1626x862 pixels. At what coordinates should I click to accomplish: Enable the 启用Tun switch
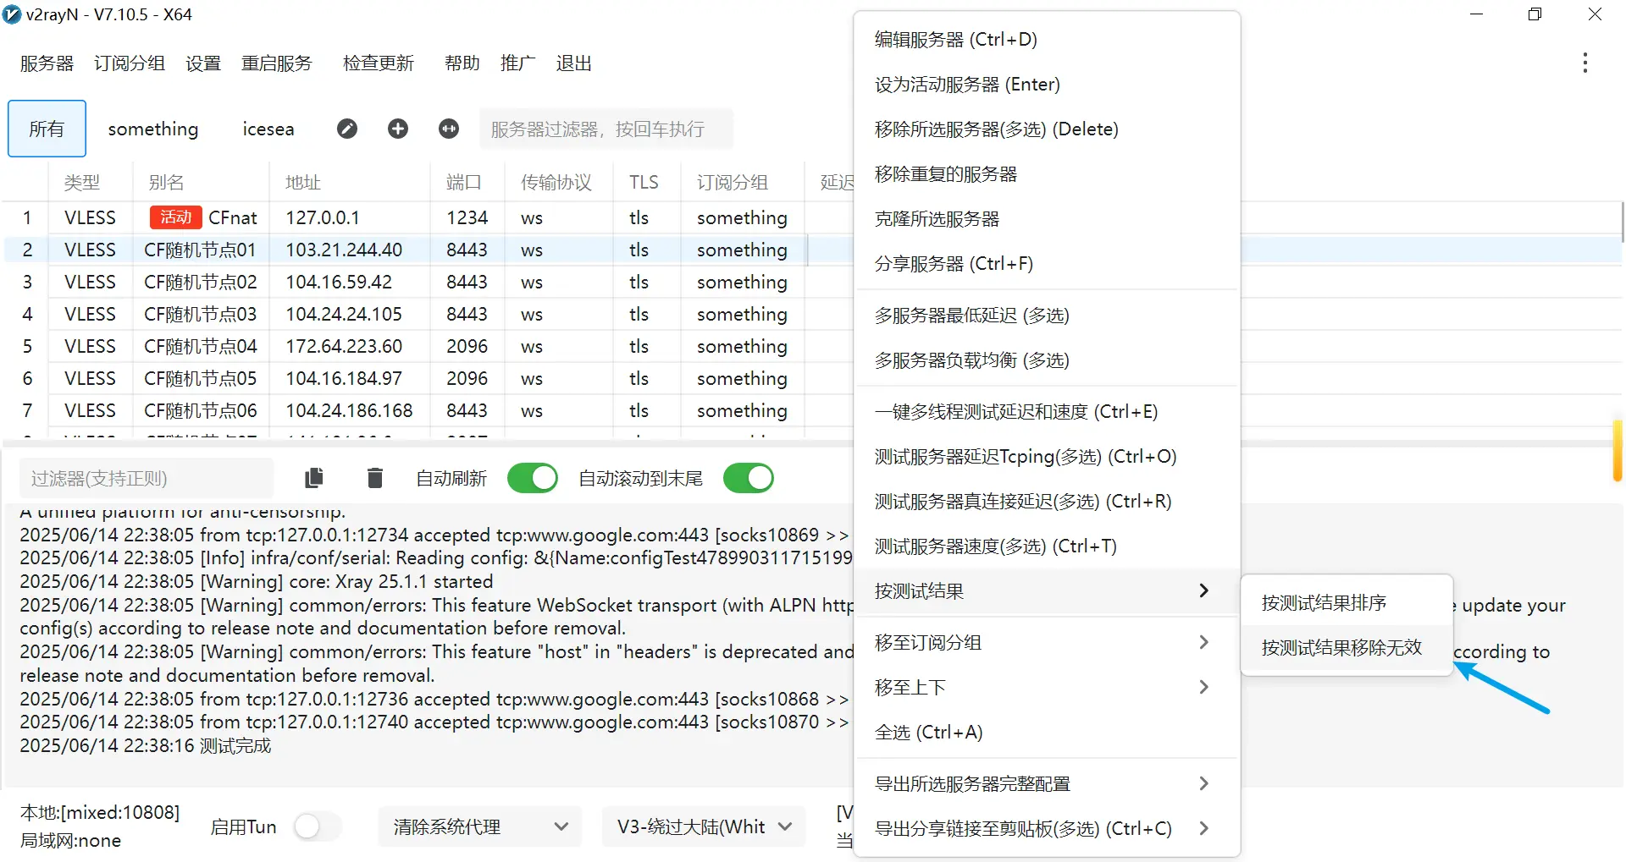pyautogui.click(x=318, y=826)
